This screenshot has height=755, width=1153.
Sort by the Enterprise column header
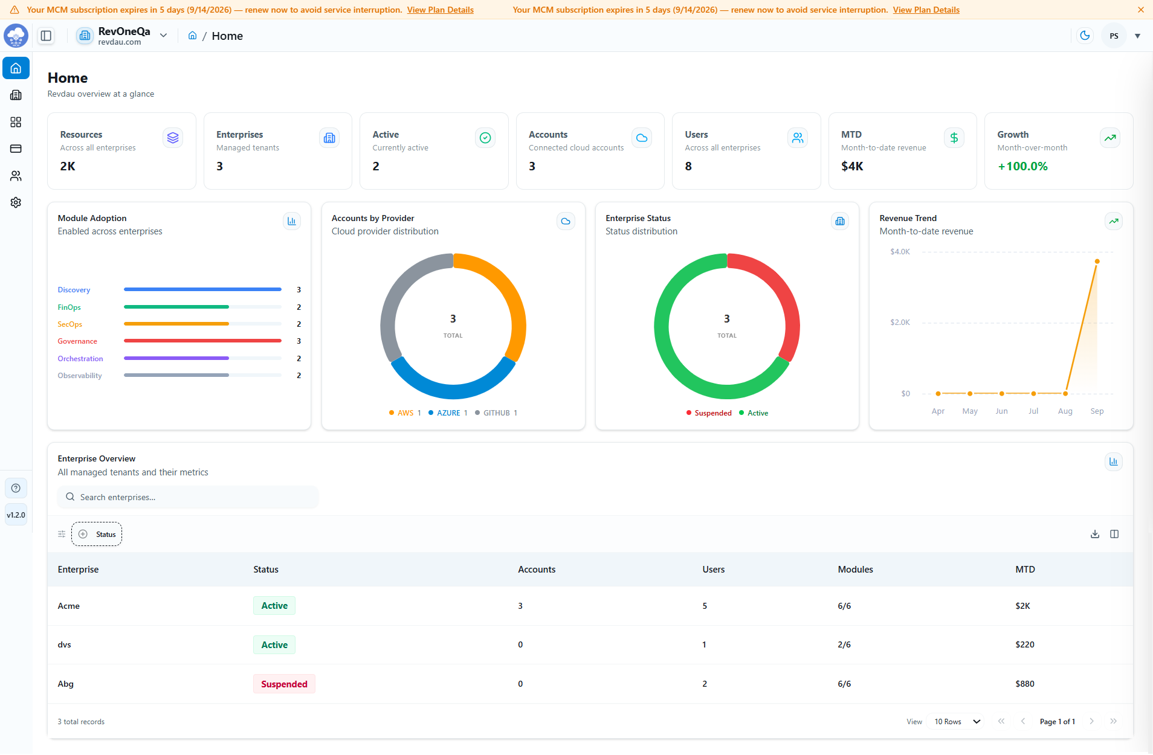78,570
